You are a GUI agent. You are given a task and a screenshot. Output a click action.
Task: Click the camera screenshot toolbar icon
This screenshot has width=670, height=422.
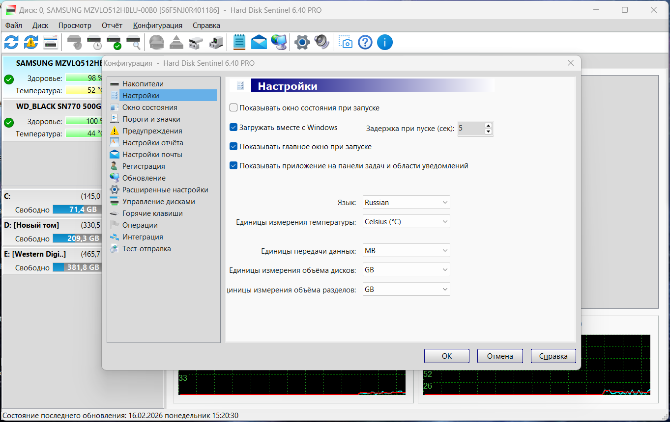click(x=347, y=43)
